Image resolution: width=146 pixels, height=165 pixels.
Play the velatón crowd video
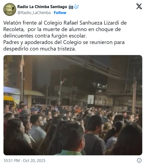(73, 105)
